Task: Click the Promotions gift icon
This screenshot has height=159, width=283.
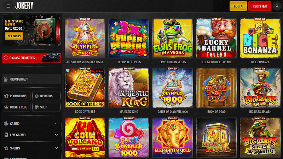Action: 6,96
